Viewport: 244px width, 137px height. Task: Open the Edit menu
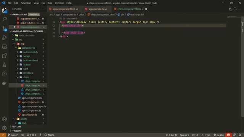point(16,3)
